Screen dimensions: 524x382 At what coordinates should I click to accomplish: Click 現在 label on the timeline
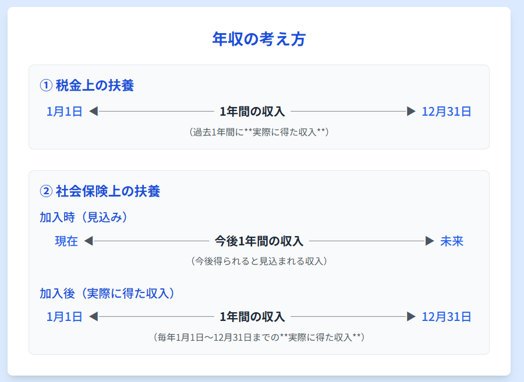[66, 241]
